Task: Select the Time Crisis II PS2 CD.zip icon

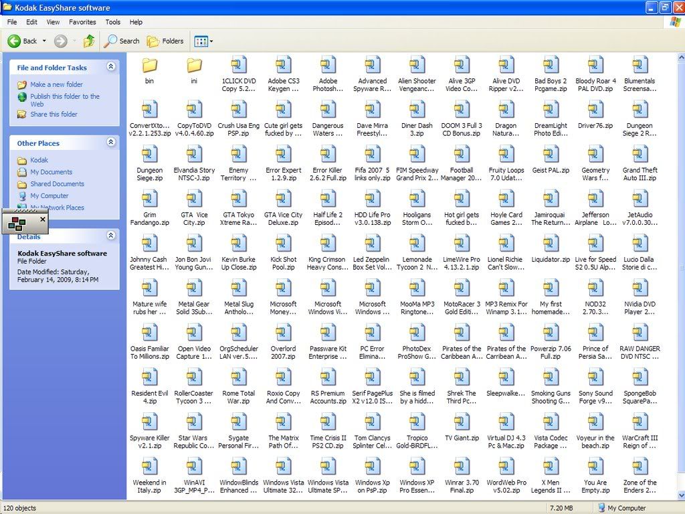Action: pos(328,422)
